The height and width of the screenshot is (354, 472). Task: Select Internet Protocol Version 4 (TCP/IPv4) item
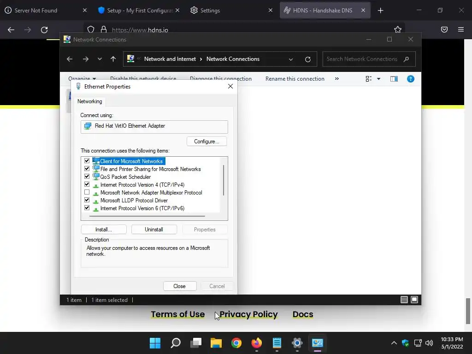pos(142,185)
